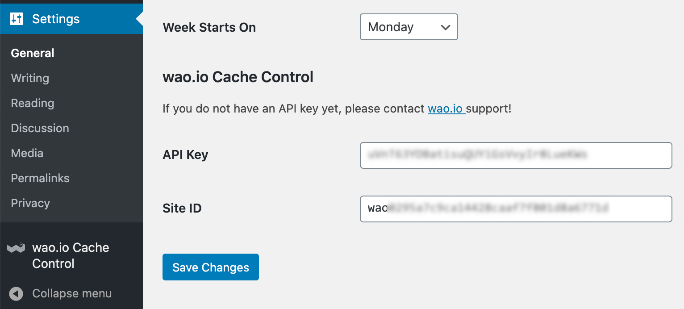Open wao.io Cache Control sidebar menu
The image size is (684, 309).
71,255
